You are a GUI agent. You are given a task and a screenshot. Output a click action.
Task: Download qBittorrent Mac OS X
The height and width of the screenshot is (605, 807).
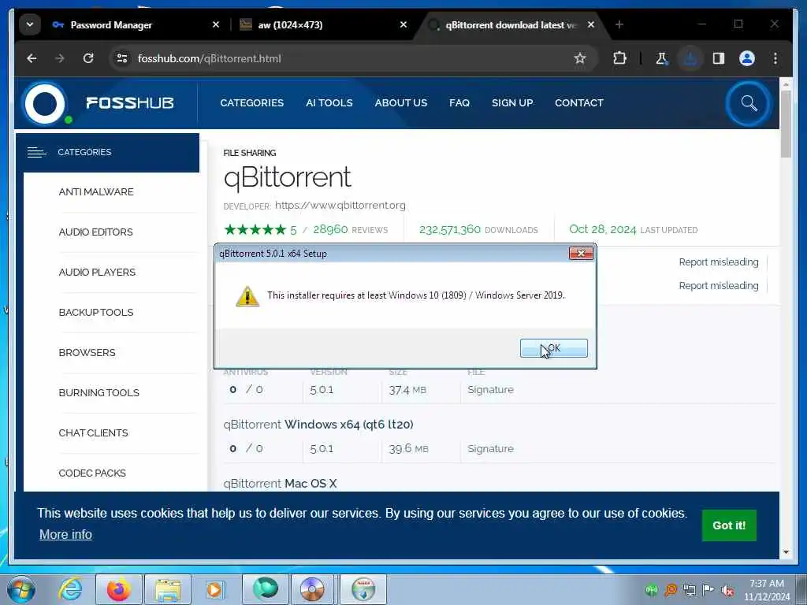point(280,484)
